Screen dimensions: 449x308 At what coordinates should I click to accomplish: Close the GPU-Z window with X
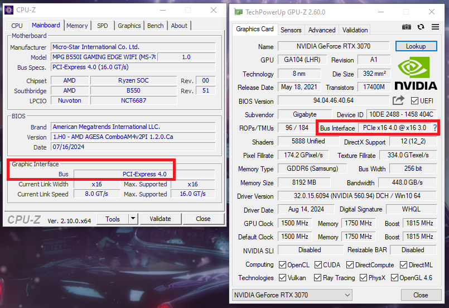[432, 12]
